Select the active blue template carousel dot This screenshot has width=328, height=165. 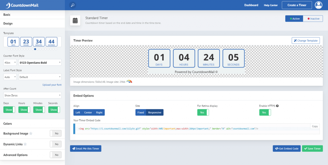tap(35, 49)
